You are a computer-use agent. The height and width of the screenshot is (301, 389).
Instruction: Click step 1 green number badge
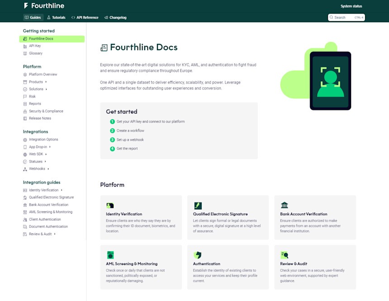[x=112, y=122]
